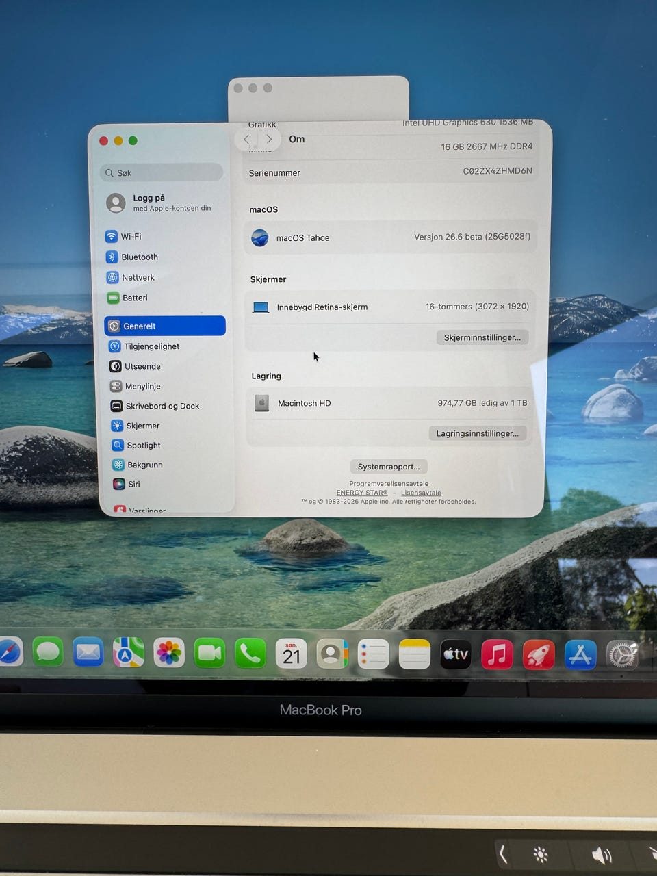
Task: Open Safari from the Dock
Action: click(10, 652)
